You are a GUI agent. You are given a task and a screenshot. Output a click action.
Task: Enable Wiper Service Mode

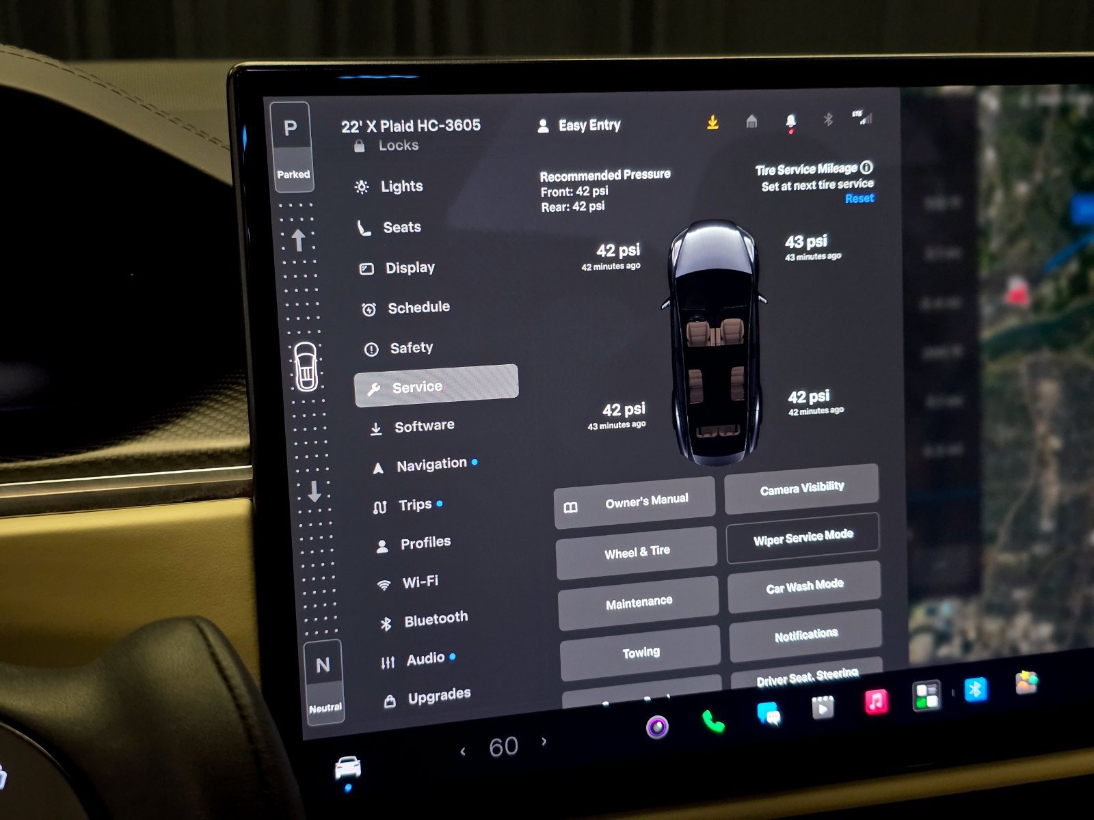click(803, 538)
